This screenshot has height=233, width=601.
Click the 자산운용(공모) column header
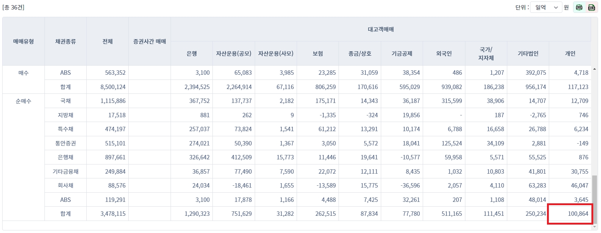coord(234,53)
